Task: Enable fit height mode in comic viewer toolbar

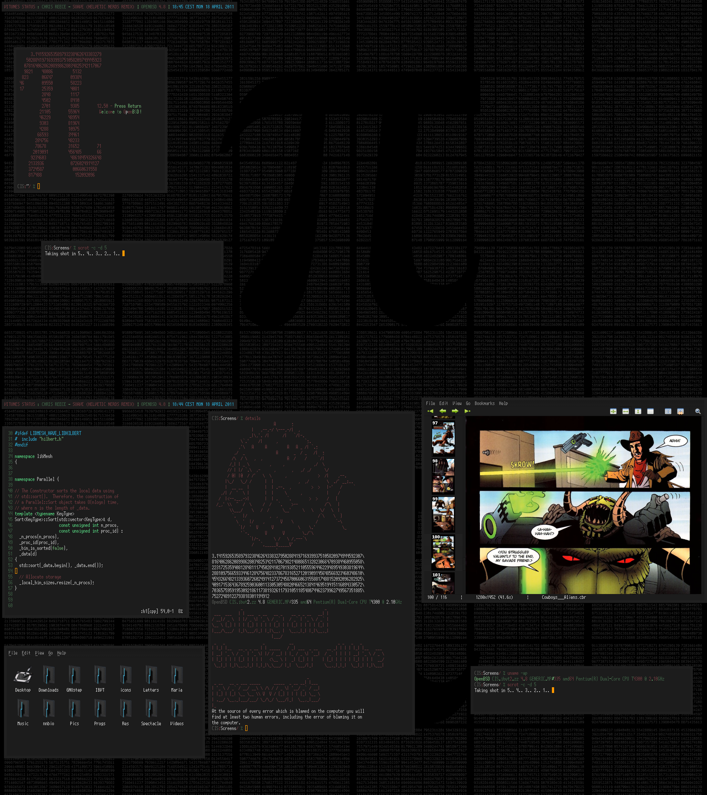Action: pos(638,411)
